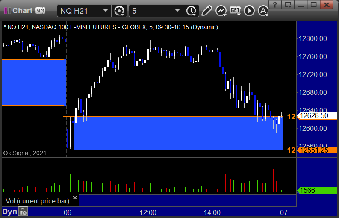Image resolution: width=339 pixels, height=218 pixels.
Task: Click the 12628.50 current price marker
Action: tap(317, 116)
